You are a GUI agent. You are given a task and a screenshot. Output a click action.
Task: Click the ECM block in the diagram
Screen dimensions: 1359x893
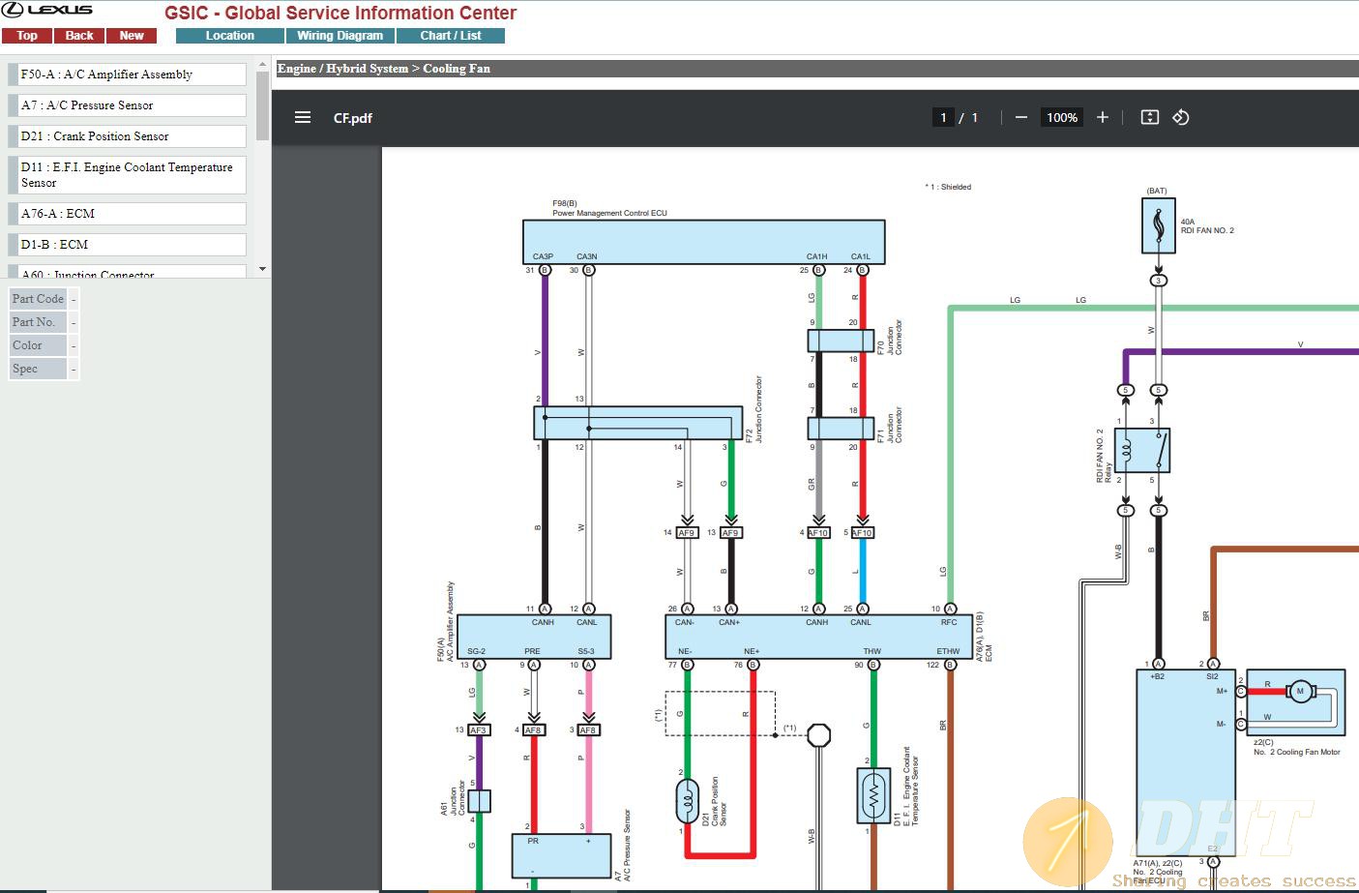tap(818, 636)
